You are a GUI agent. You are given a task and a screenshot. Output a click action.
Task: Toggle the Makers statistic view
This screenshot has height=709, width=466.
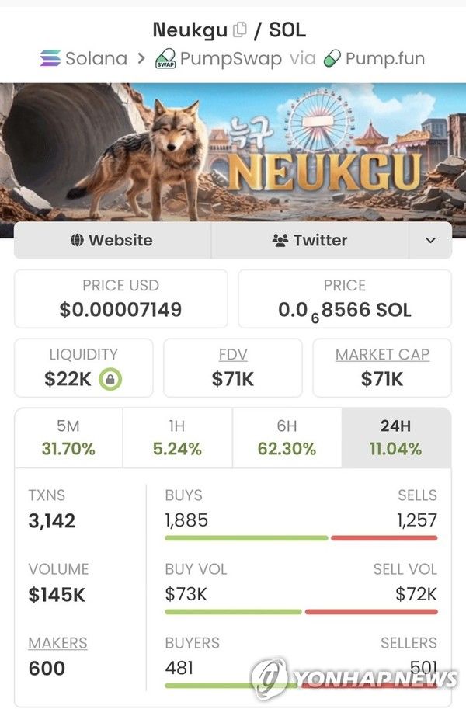pyautogui.click(x=58, y=643)
